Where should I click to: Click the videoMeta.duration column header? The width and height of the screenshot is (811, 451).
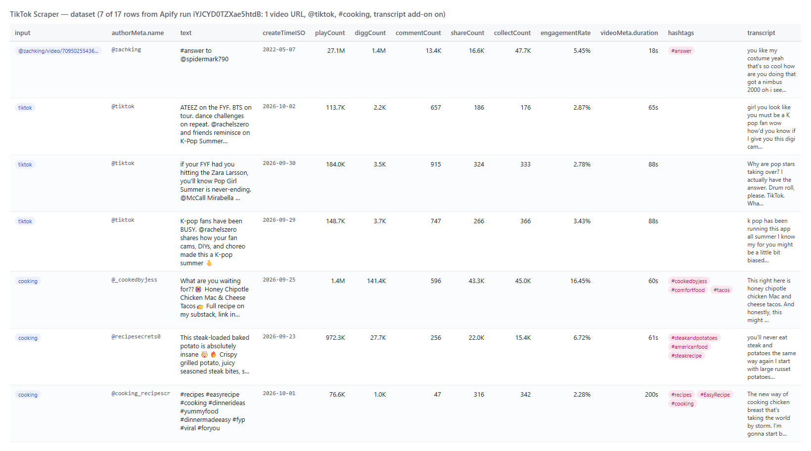pyautogui.click(x=629, y=33)
